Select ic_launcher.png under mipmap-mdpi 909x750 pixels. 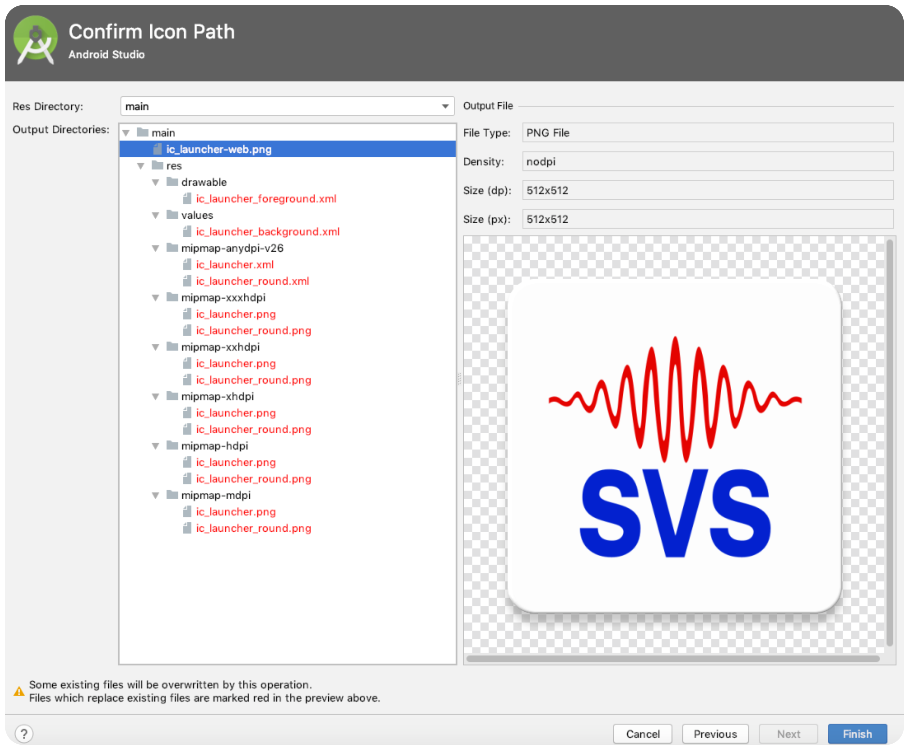click(235, 512)
